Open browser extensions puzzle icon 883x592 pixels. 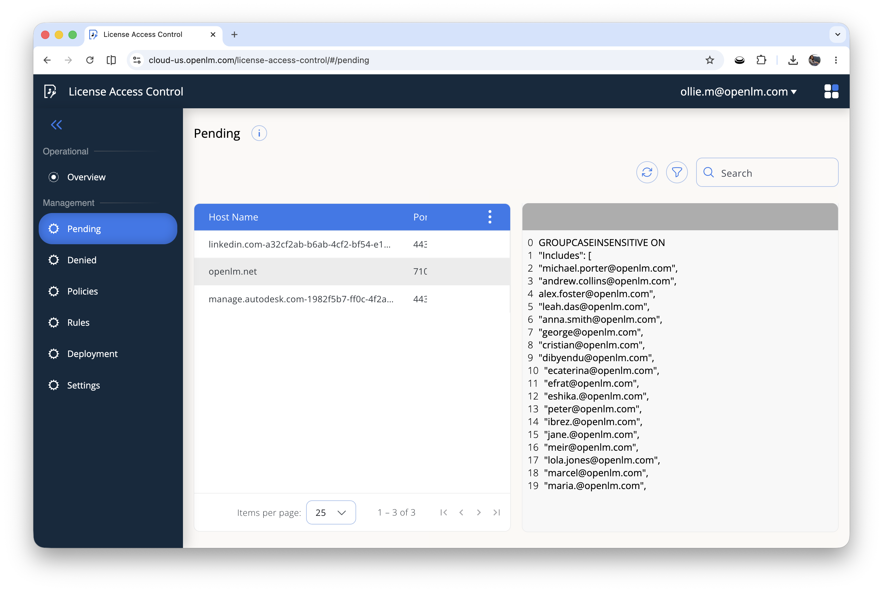click(761, 60)
